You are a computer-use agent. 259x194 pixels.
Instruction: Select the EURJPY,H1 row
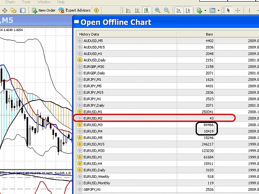tap(168, 99)
